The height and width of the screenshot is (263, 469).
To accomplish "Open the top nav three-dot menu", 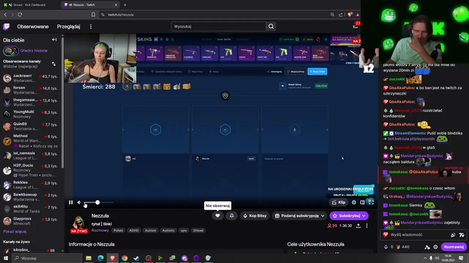I will [x=91, y=26].
